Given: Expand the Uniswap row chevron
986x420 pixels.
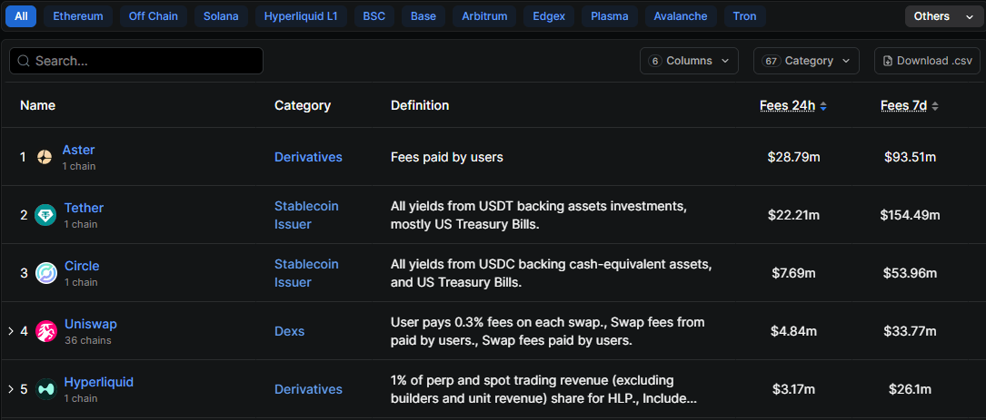Looking at the screenshot, I should [x=10, y=331].
